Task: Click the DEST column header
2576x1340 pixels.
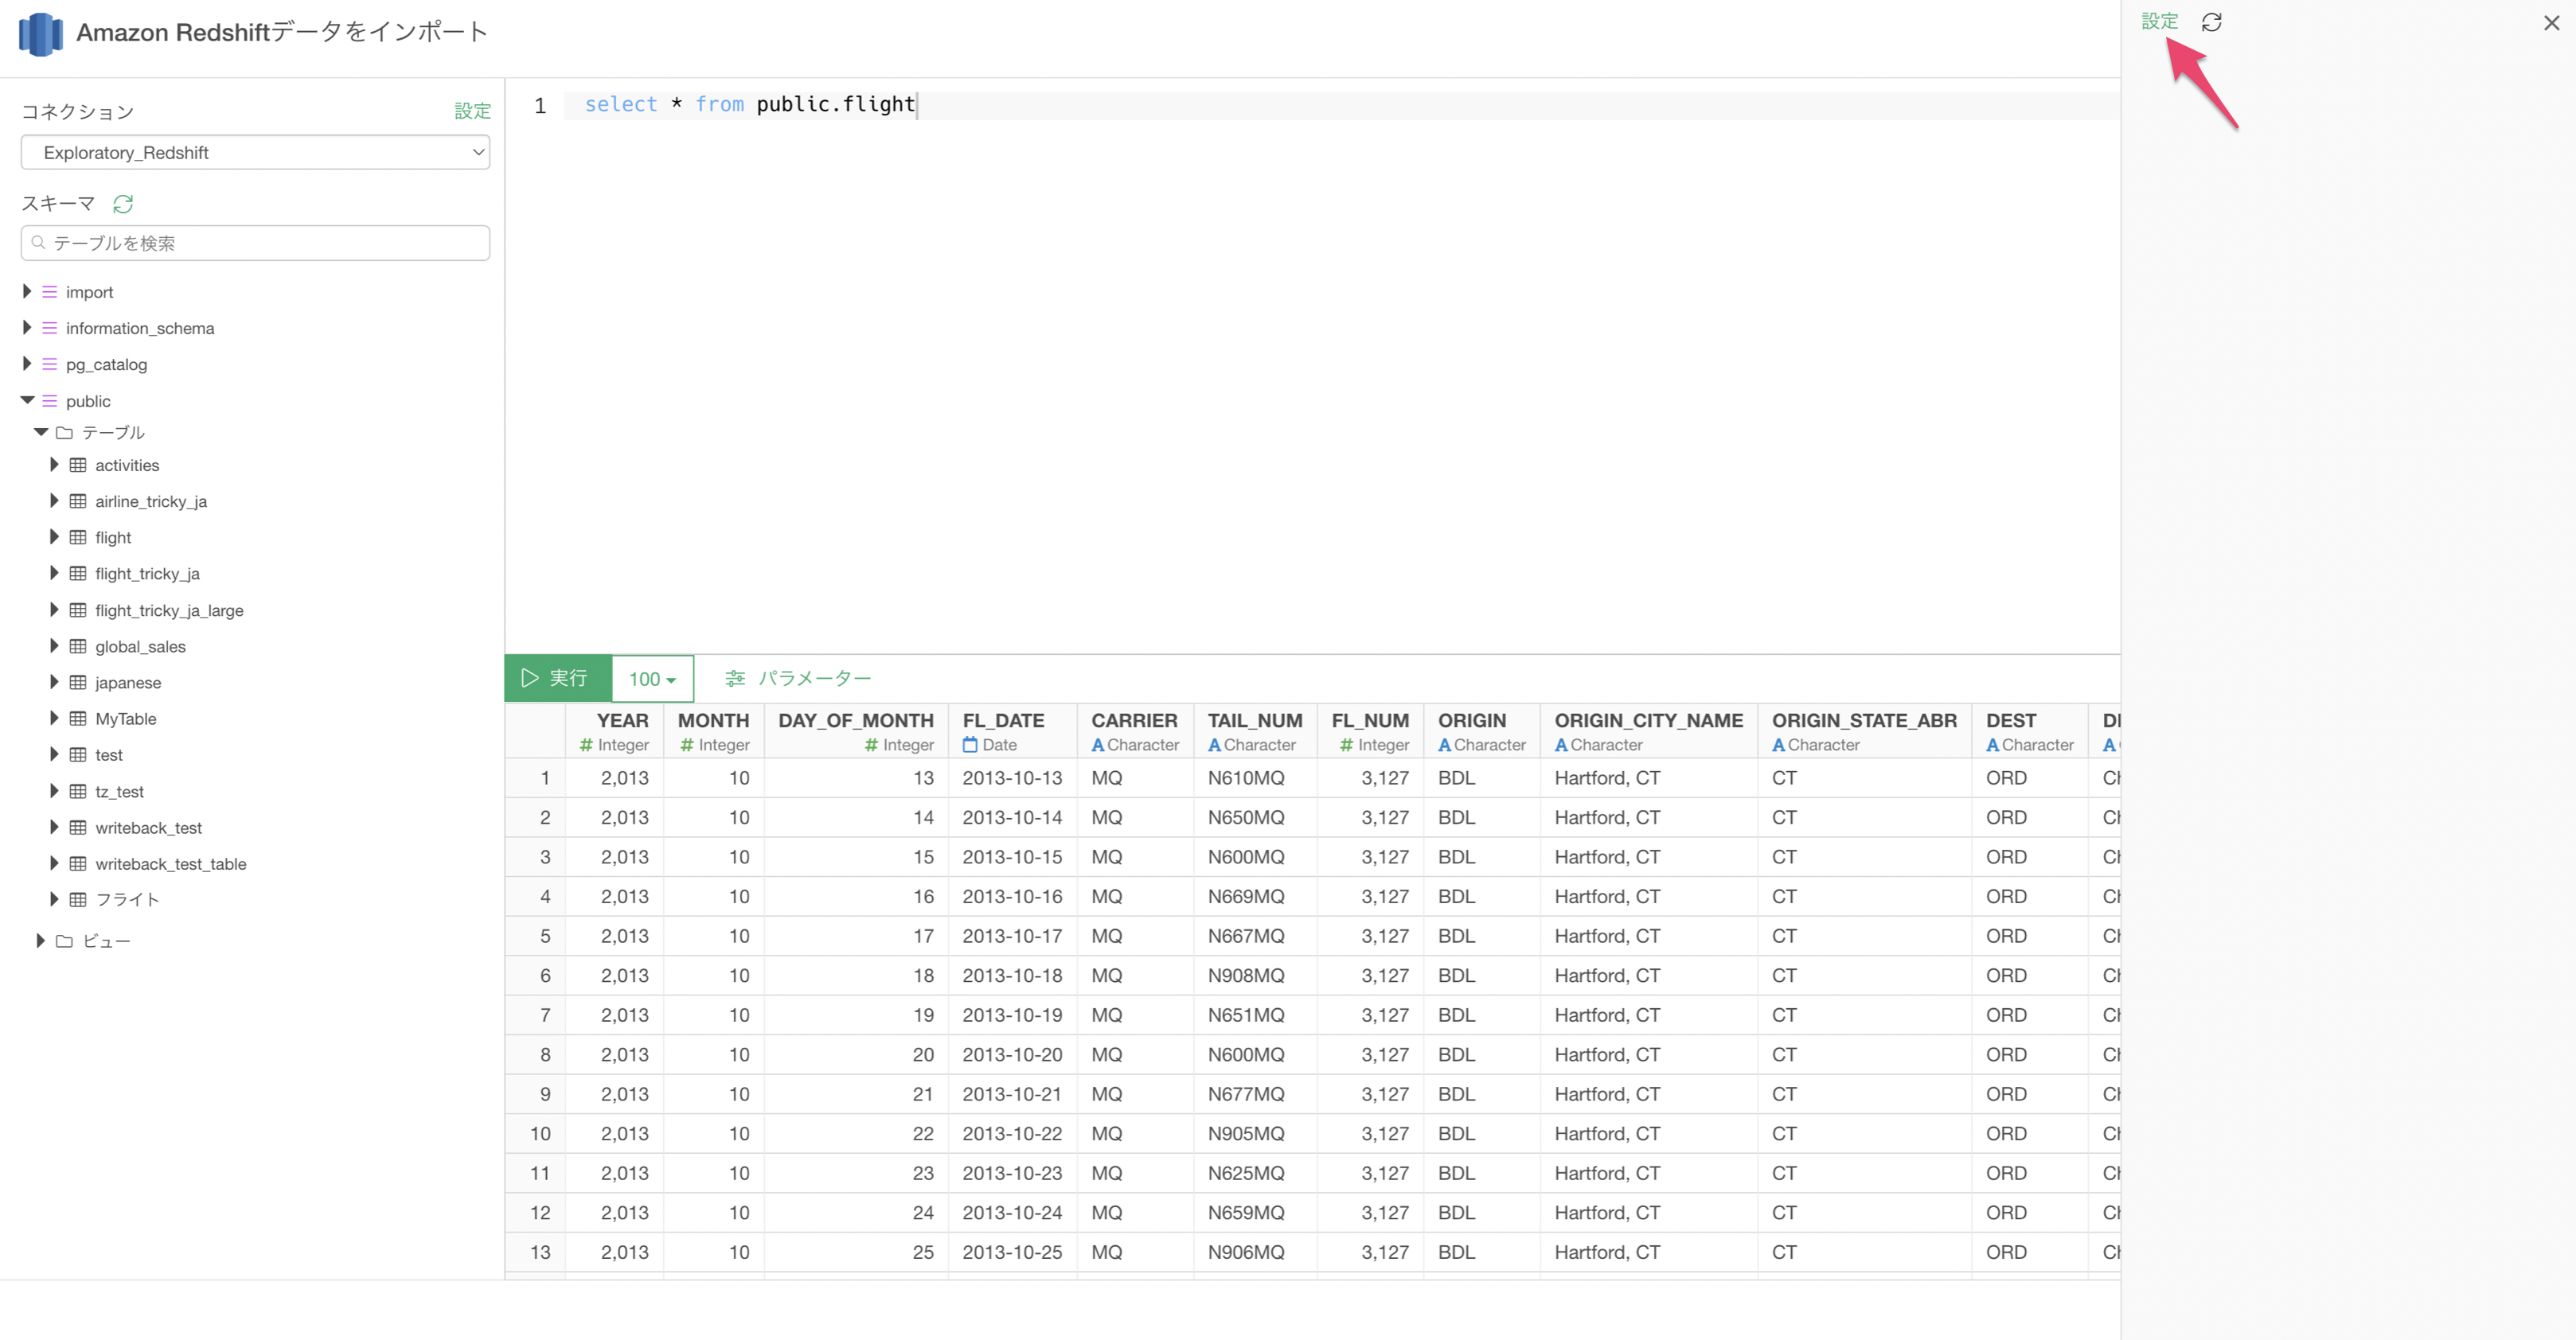Action: coord(2029,731)
